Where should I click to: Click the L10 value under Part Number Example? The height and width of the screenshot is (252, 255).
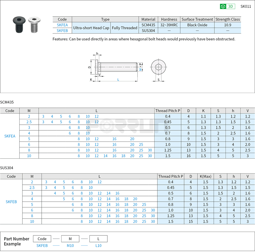coord(99,245)
